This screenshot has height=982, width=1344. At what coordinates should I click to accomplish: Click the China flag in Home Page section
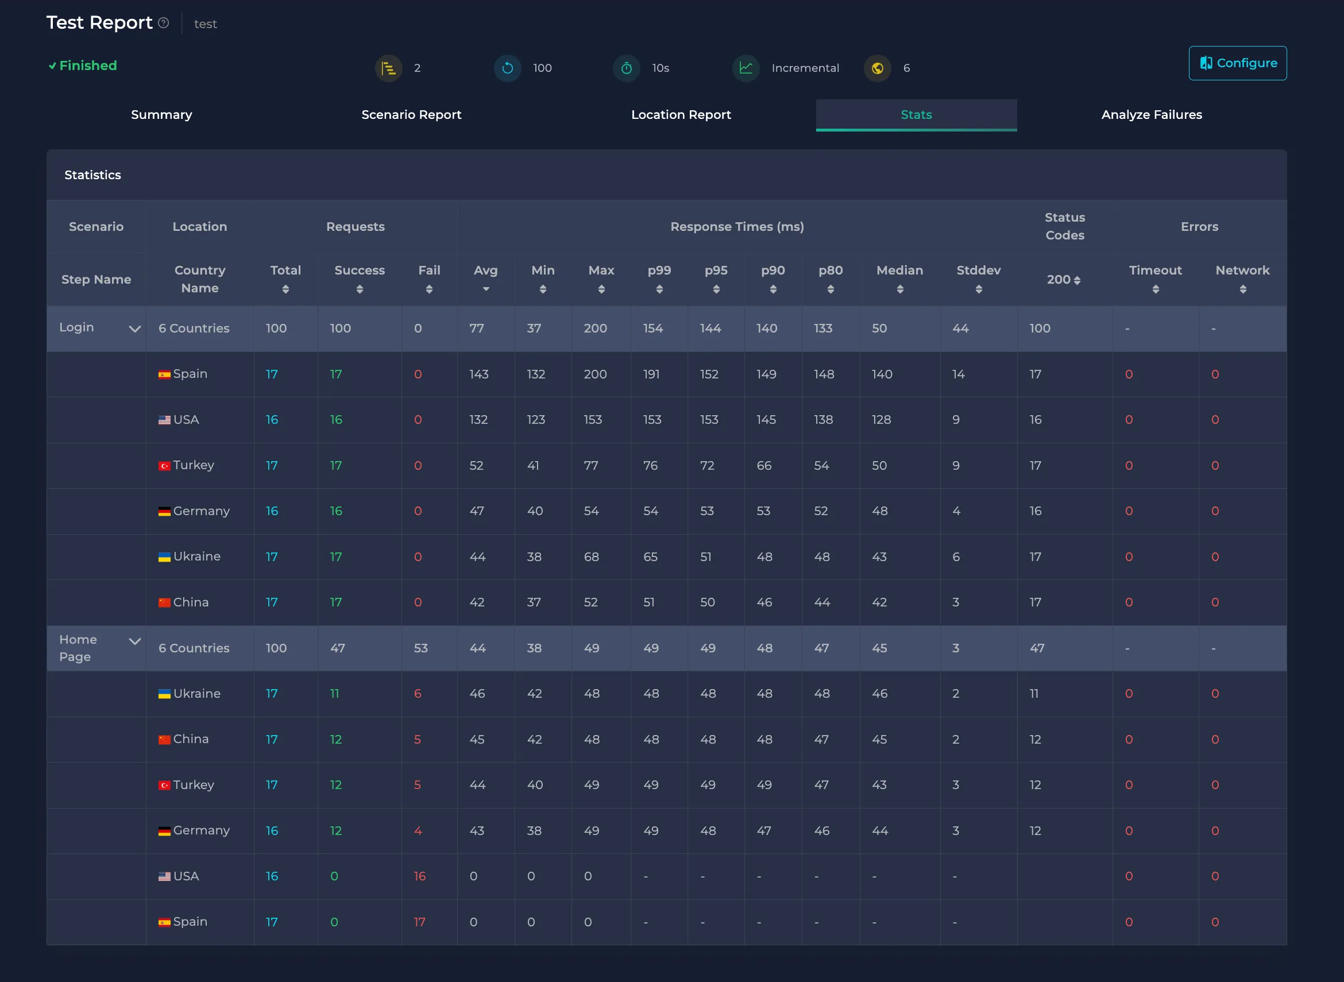tap(165, 740)
